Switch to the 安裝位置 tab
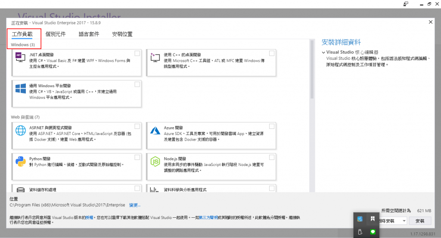The width and height of the screenshot is (441, 238). click(x=122, y=34)
